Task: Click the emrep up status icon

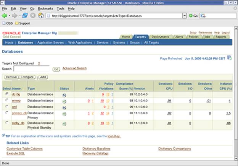Action: pos(64,101)
